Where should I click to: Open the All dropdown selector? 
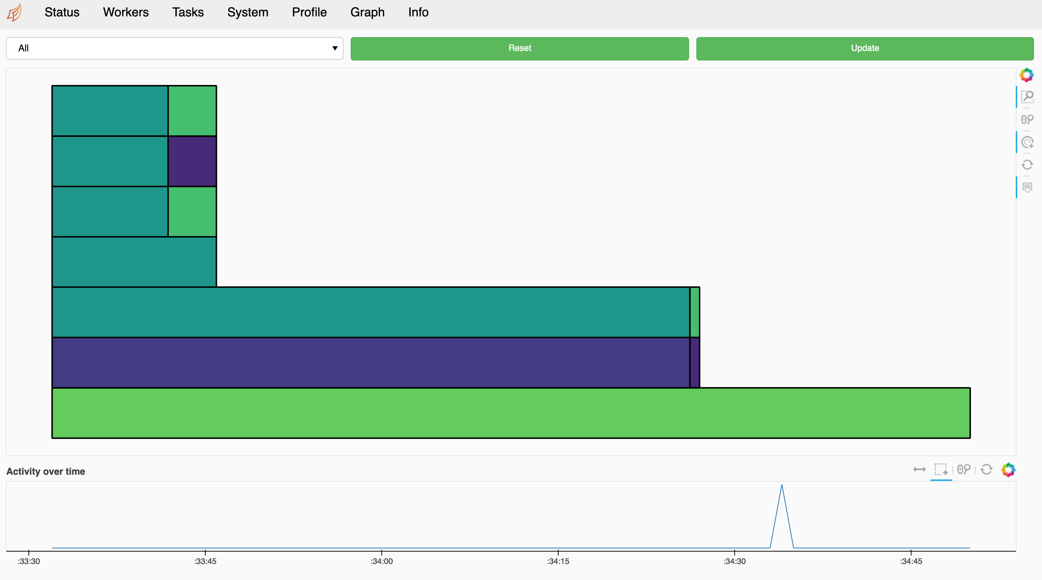(174, 48)
